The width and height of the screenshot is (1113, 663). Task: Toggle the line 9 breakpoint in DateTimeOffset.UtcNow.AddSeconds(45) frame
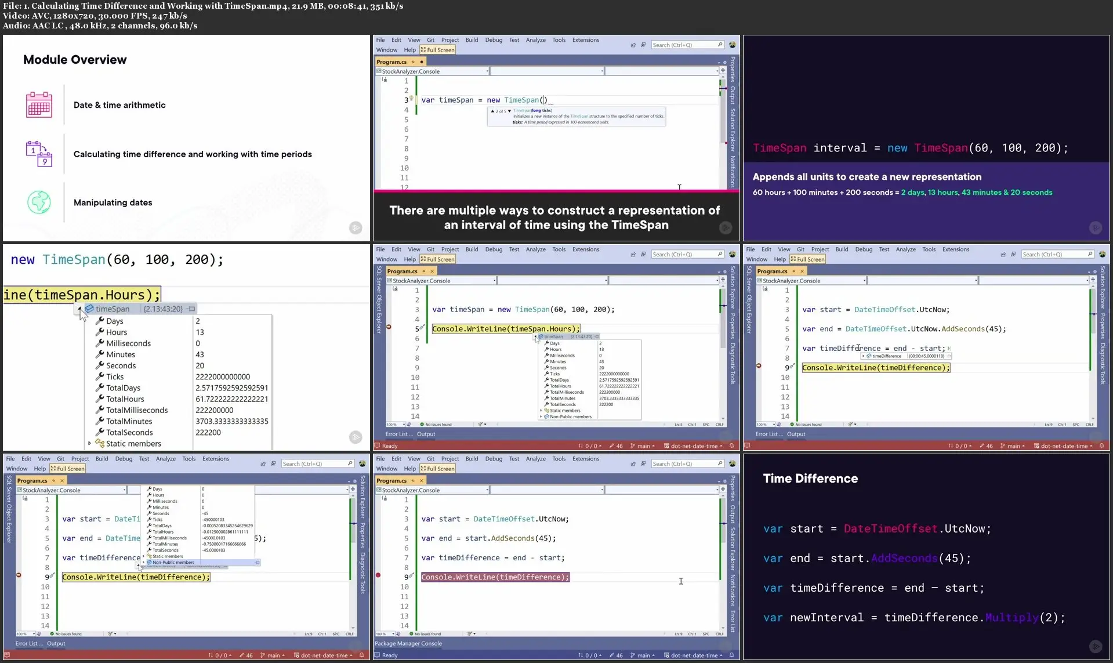tap(759, 366)
